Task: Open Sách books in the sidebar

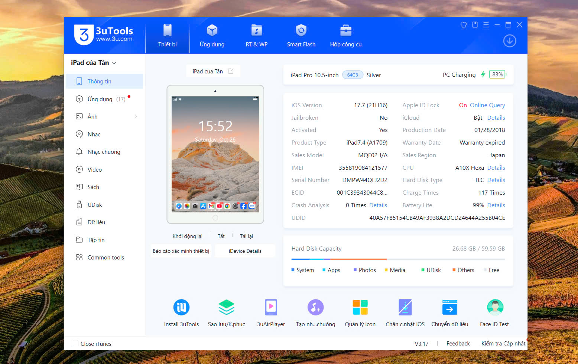Action: [104, 187]
